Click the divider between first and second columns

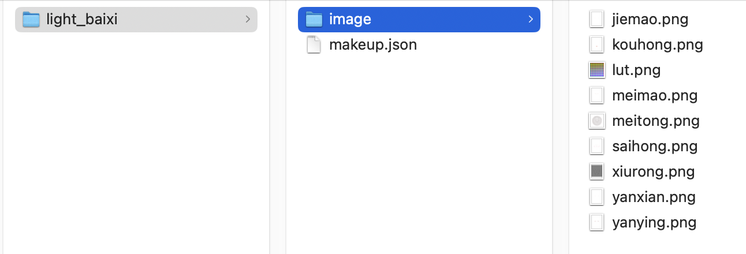278,127
